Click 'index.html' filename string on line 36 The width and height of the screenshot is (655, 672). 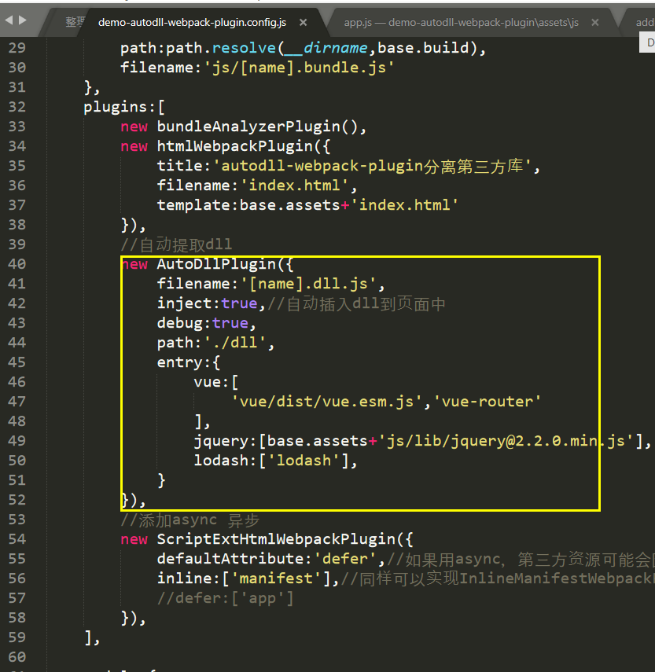tap(294, 185)
